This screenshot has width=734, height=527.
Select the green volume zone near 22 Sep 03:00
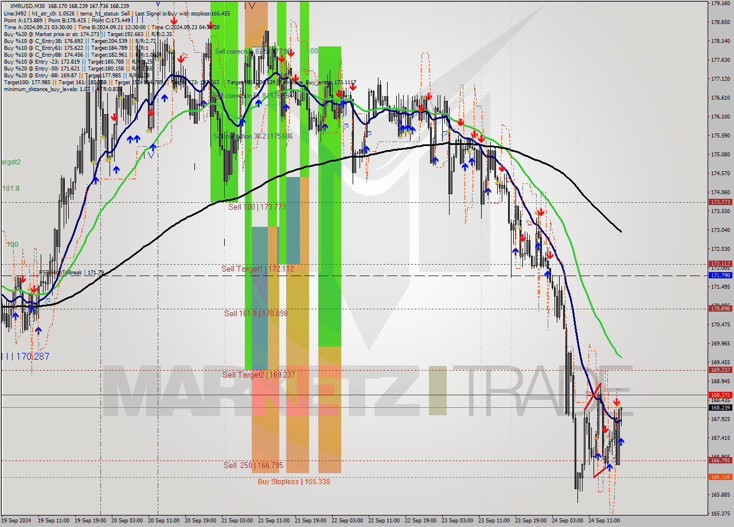(x=330, y=229)
